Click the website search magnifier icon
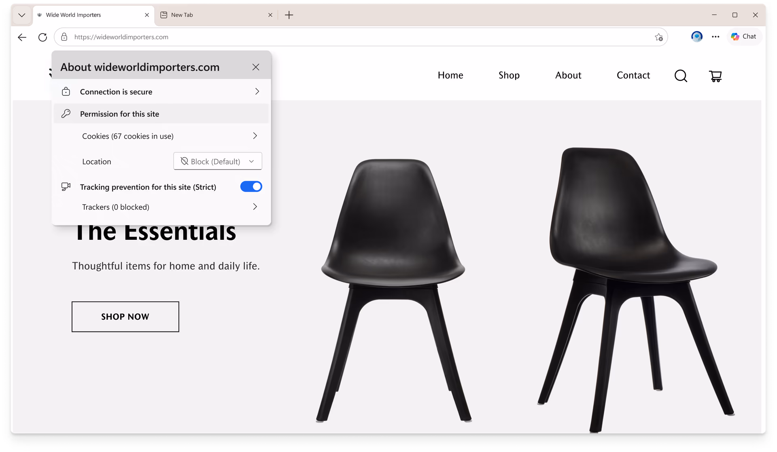 point(681,76)
